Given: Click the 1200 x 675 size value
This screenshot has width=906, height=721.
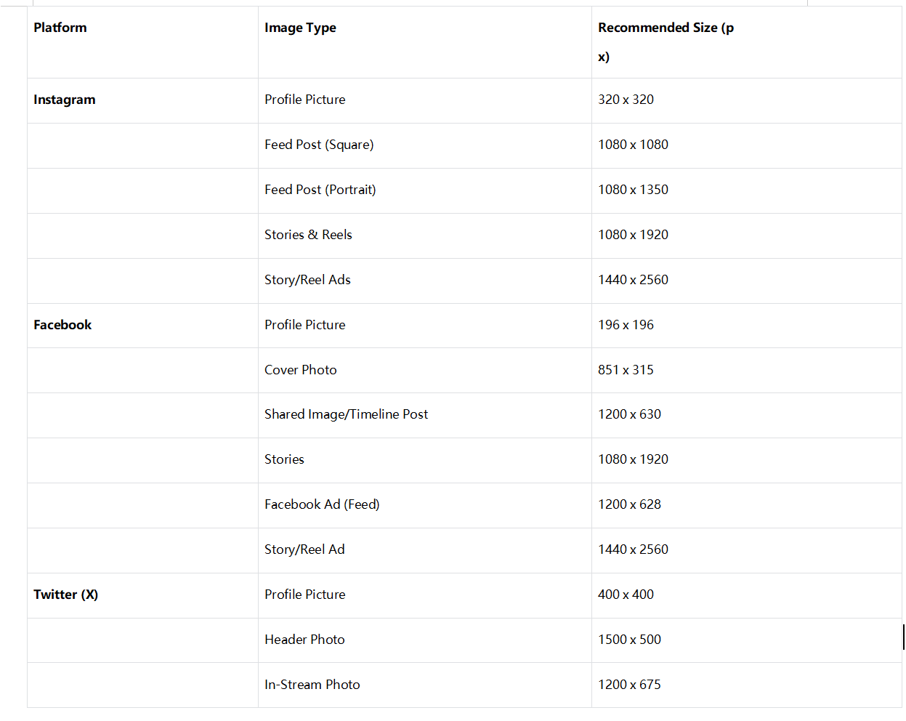Looking at the screenshot, I should coord(629,685).
